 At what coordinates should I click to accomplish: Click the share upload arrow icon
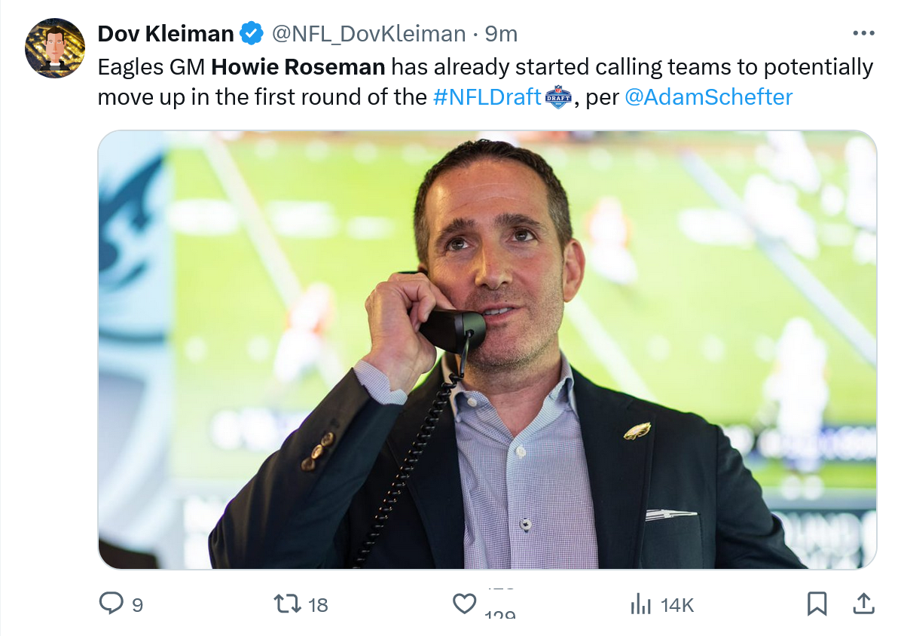click(863, 604)
